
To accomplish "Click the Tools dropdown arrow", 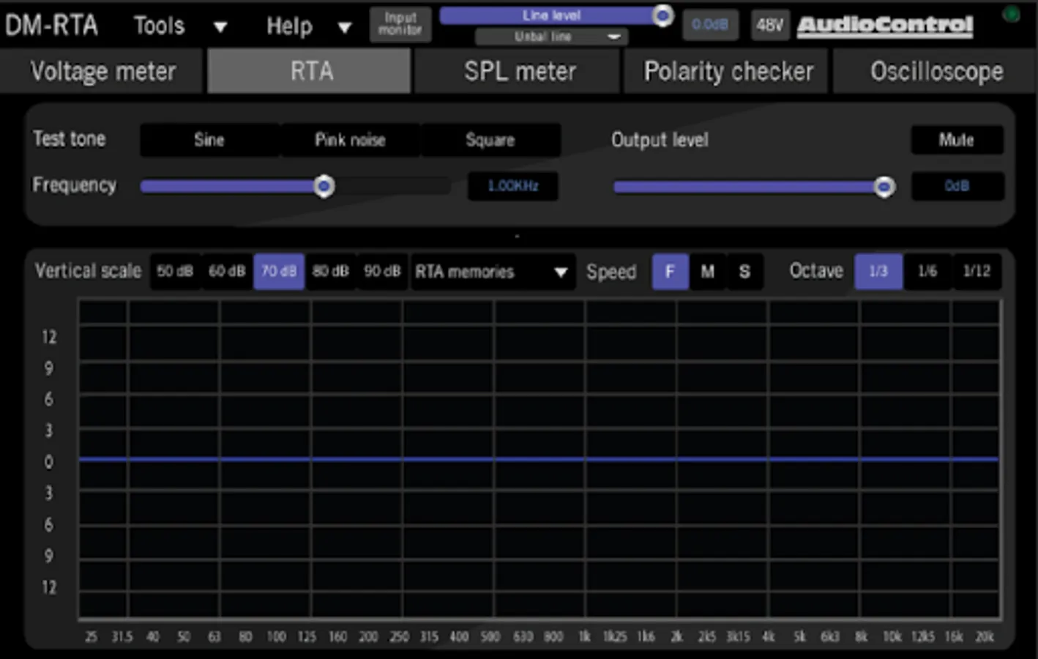I will [x=220, y=28].
